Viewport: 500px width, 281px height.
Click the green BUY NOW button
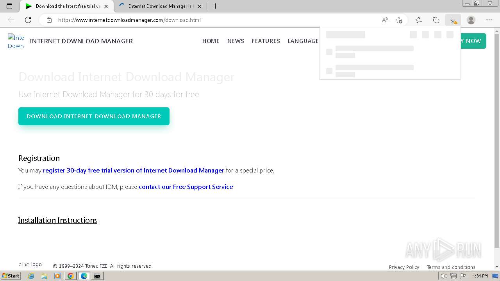(473, 41)
